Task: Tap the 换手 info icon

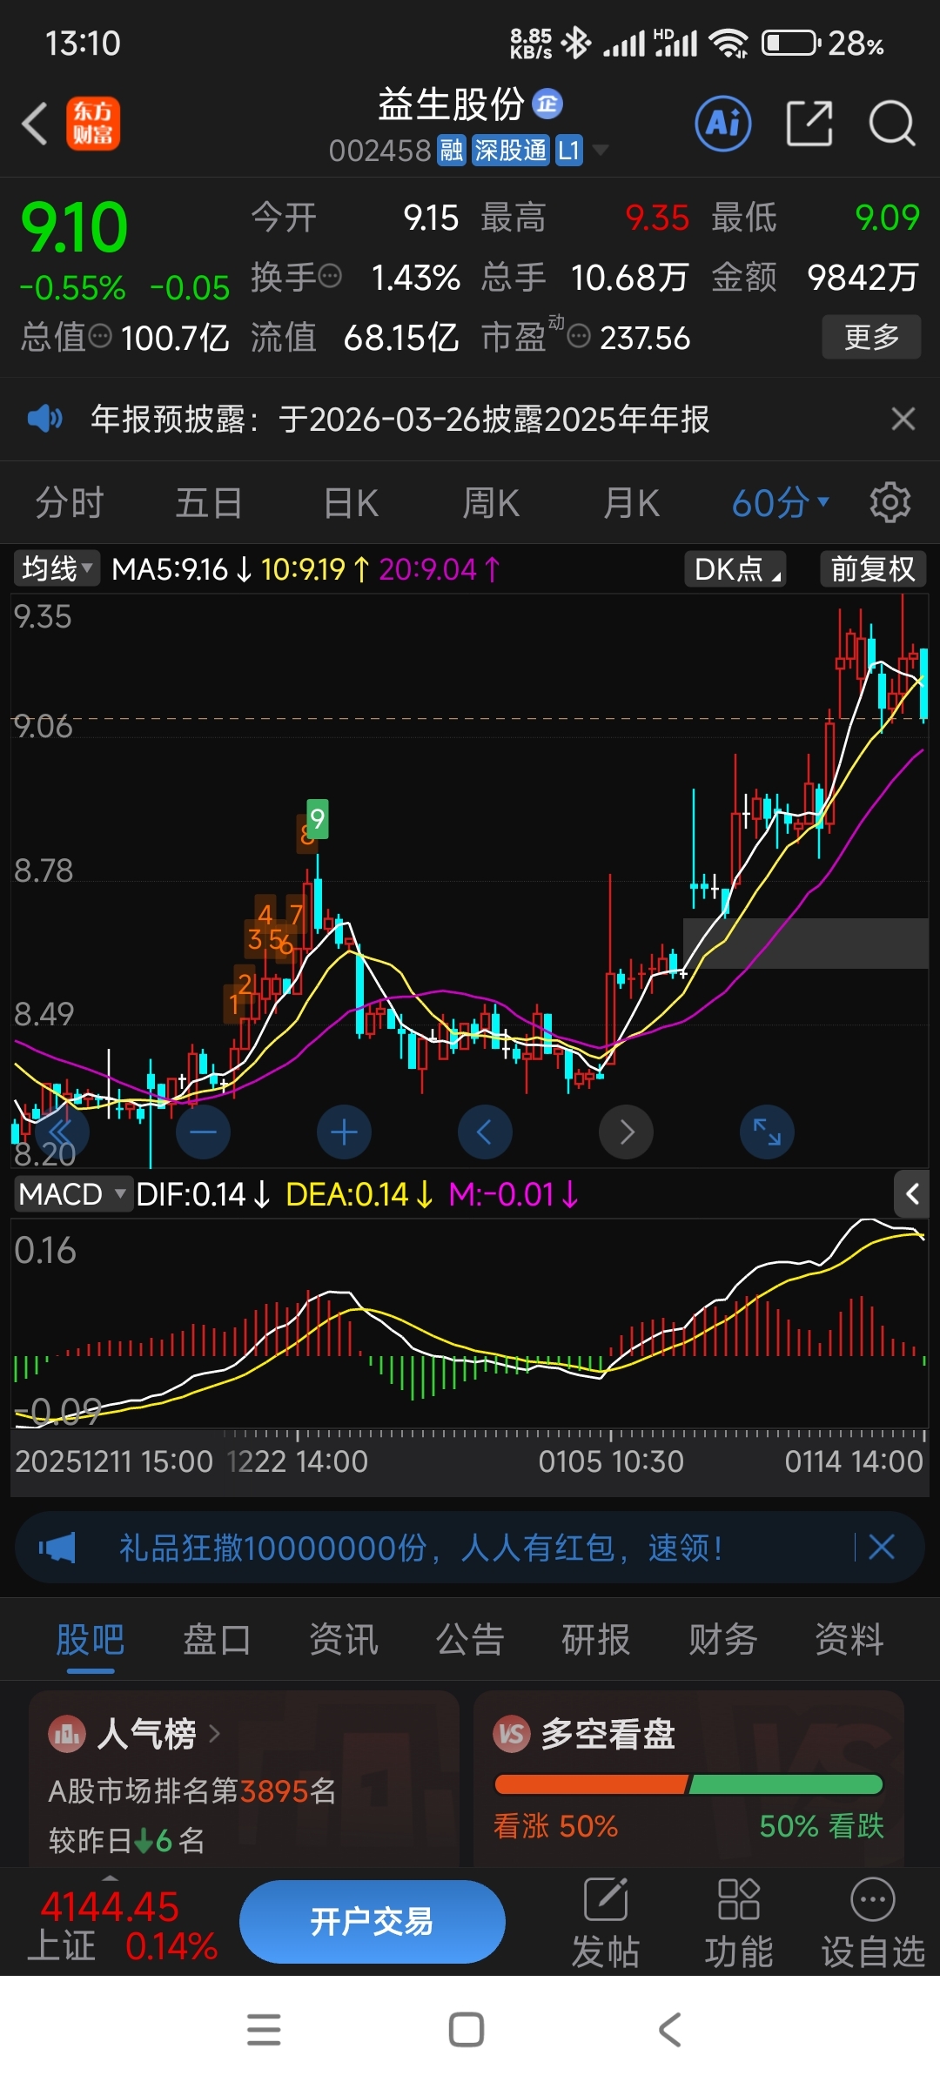Action: coord(330,276)
